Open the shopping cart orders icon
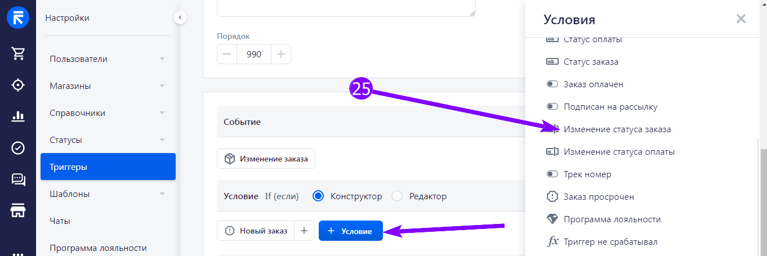This screenshot has width=767, height=256. (18, 53)
